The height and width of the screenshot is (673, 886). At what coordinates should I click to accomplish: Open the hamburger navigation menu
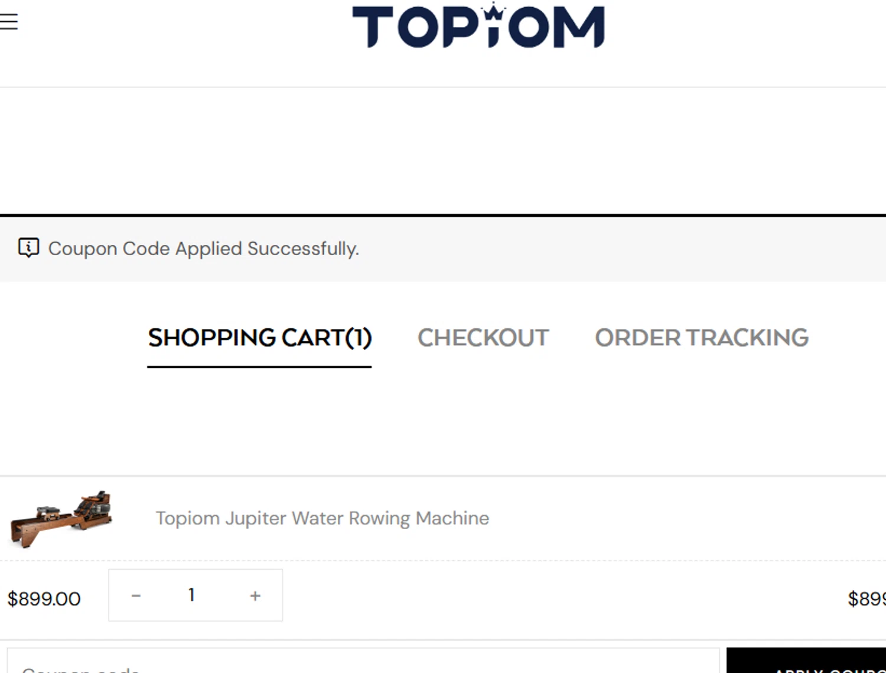click(9, 22)
